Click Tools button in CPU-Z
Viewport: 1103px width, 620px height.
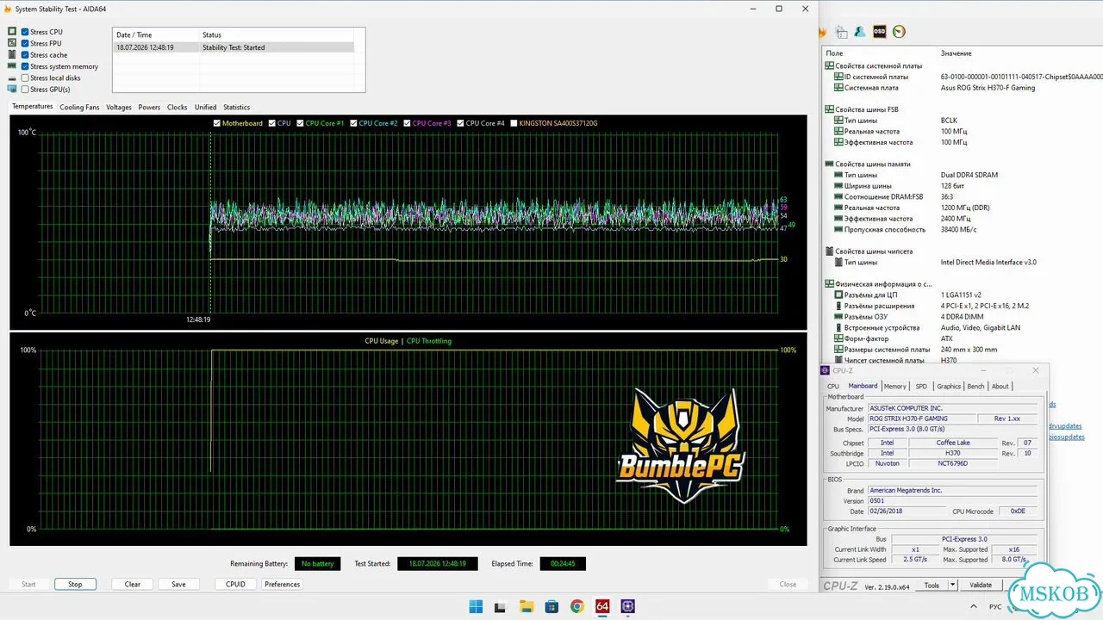point(932,586)
